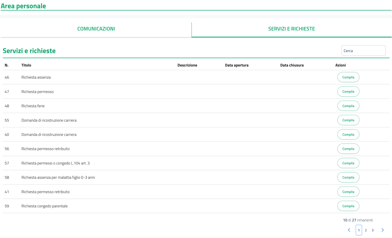This screenshot has width=392, height=238.
Task: Go to next page using right arrow
Action: coord(382,230)
